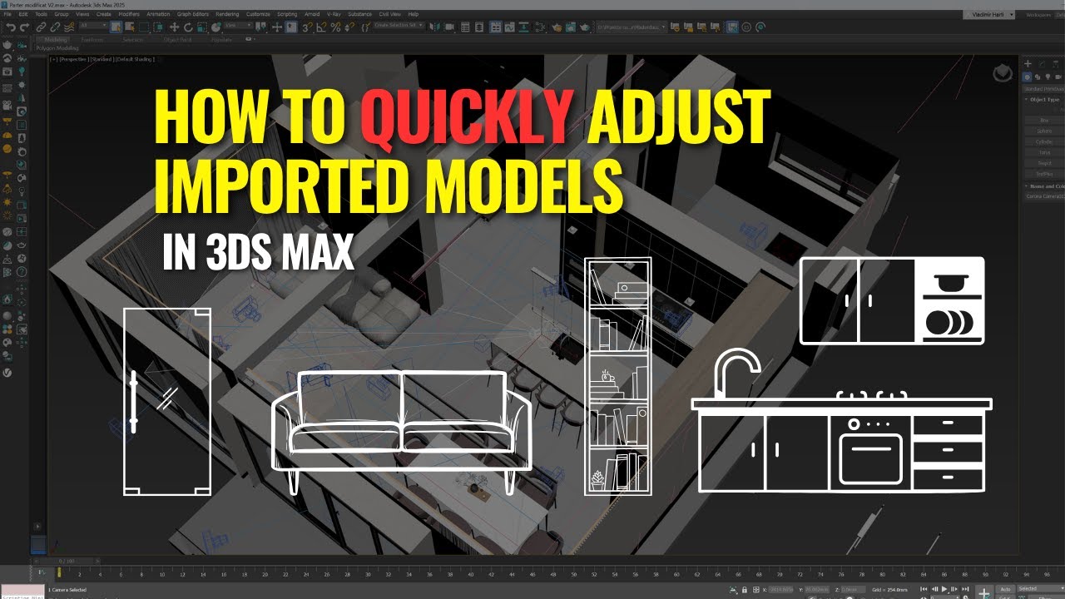The image size is (1065, 599).
Task: Open Select by Name dialog icon
Action: [x=131, y=27]
